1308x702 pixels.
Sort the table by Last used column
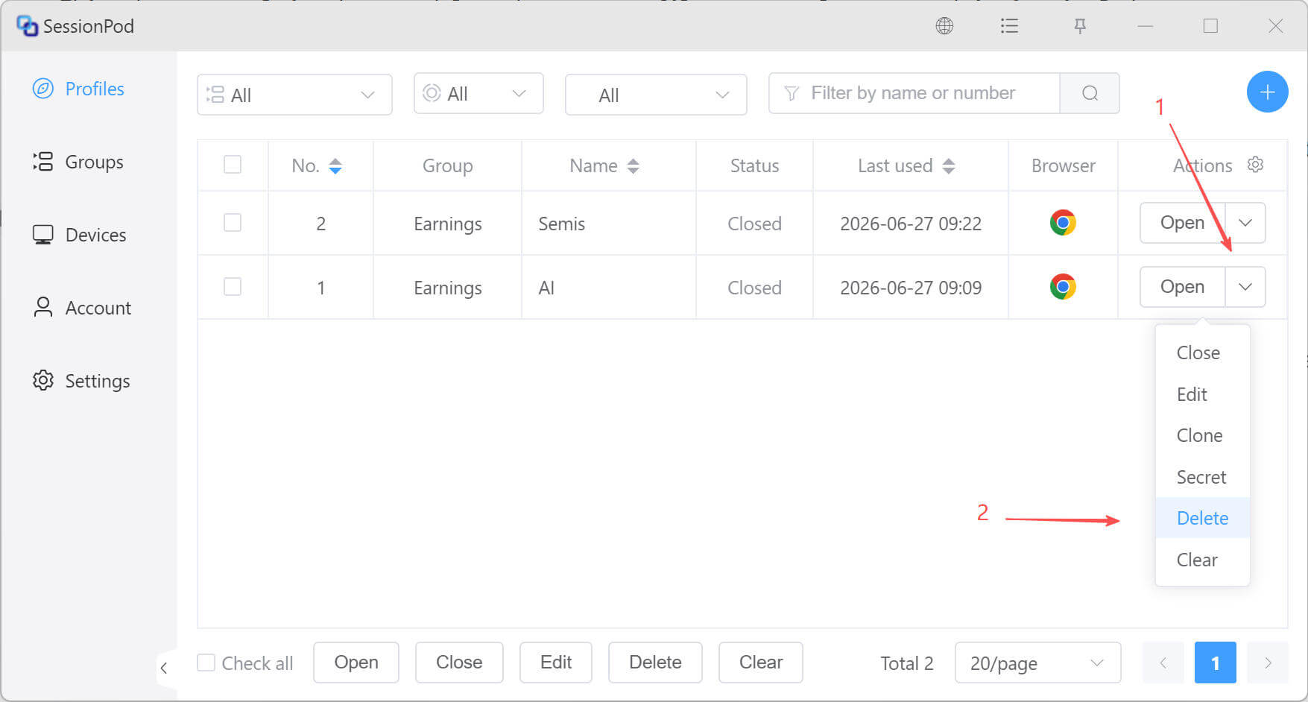pyautogui.click(x=949, y=166)
